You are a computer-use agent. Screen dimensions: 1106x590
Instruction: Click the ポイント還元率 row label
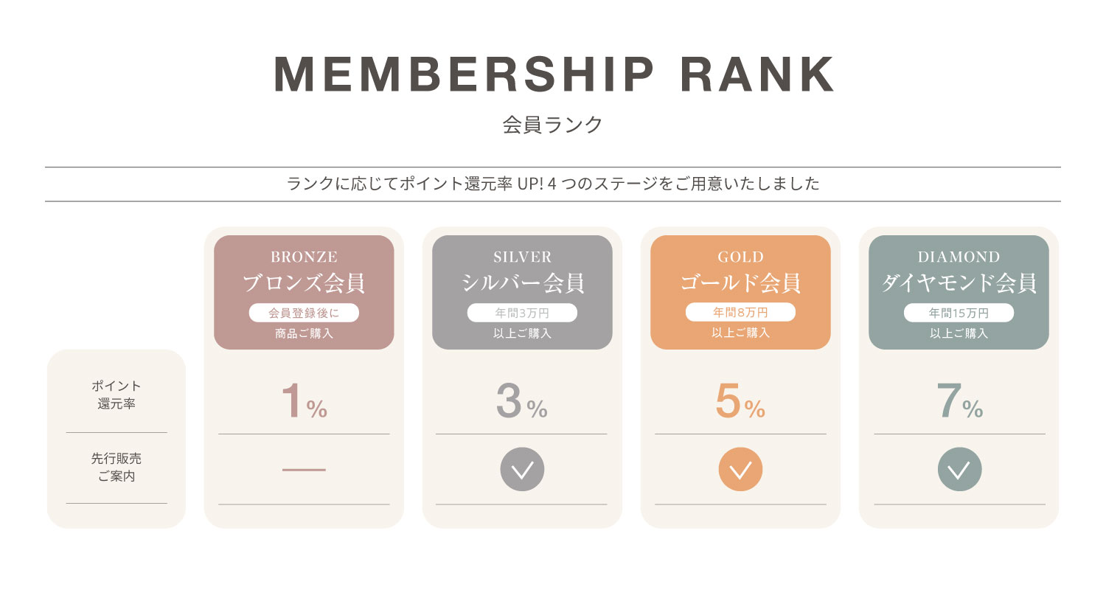tap(116, 395)
